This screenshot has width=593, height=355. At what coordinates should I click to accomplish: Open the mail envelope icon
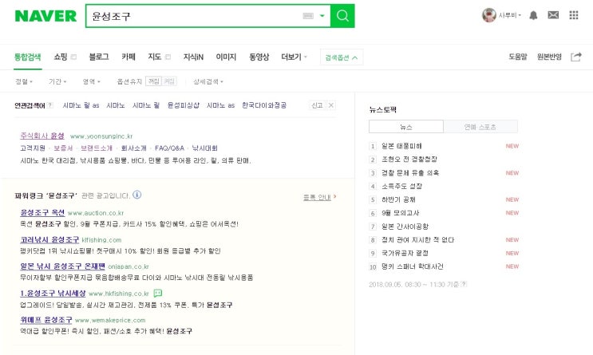553,15
